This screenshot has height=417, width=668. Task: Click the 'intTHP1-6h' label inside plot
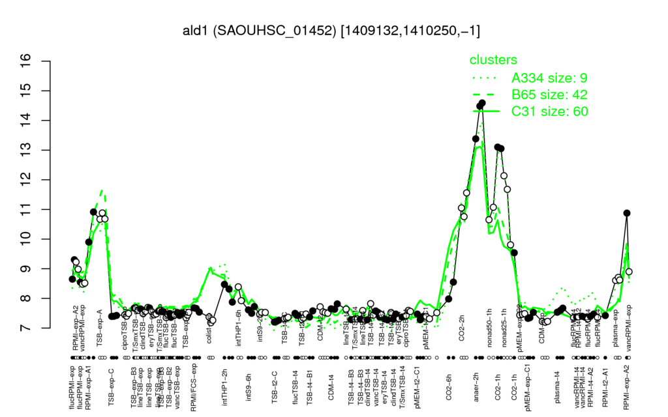tap(239, 328)
